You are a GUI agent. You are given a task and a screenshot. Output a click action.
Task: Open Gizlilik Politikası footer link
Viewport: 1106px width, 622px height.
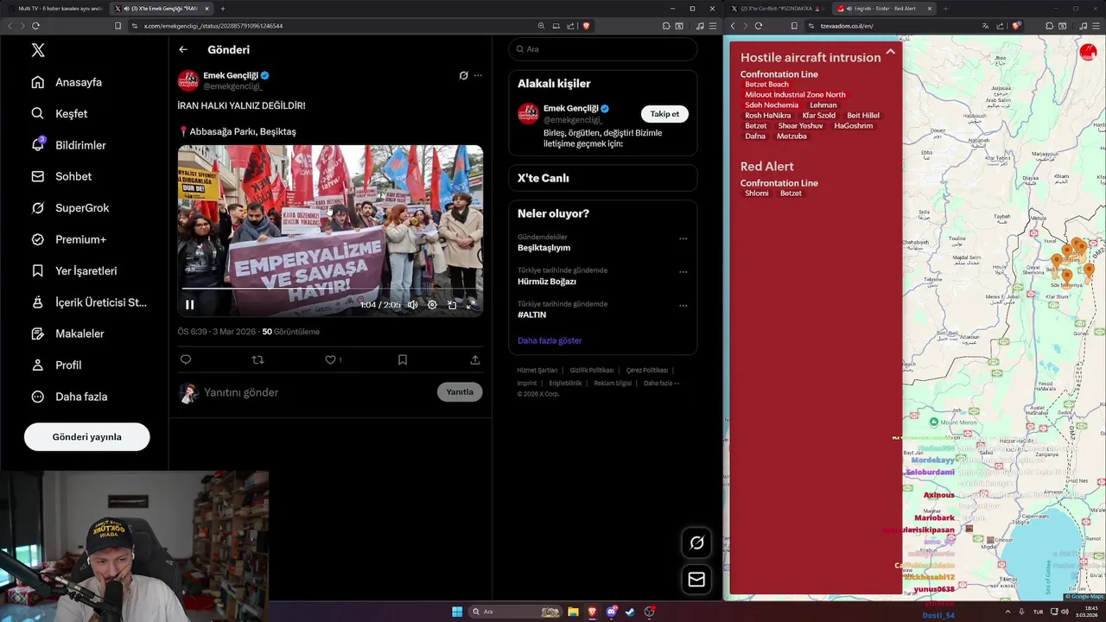click(592, 370)
